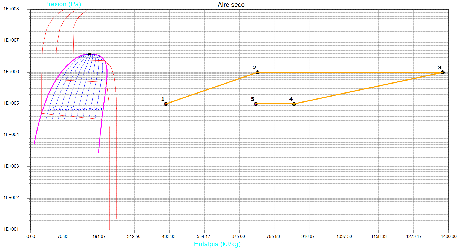Click the 433.33 enthalpy tick label
This screenshot has height=250, width=459.
[169, 237]
